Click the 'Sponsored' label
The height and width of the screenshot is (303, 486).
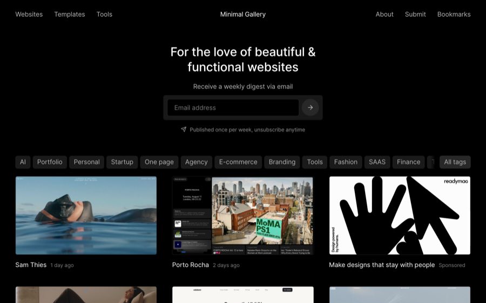coord(452,265)
